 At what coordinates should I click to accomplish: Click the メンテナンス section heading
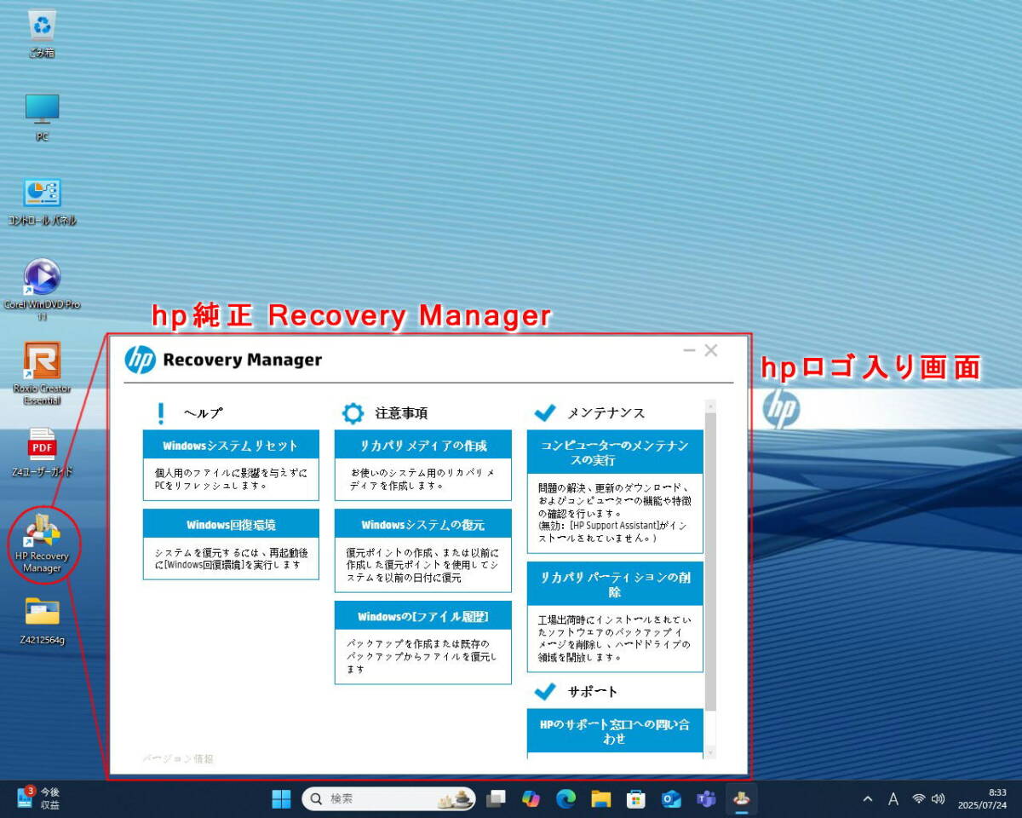[x=606, y=413]
